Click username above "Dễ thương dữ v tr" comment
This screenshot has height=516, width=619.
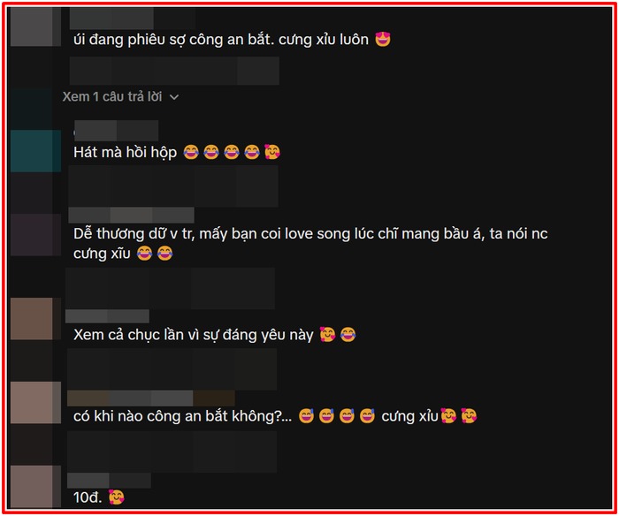[131, 215]
